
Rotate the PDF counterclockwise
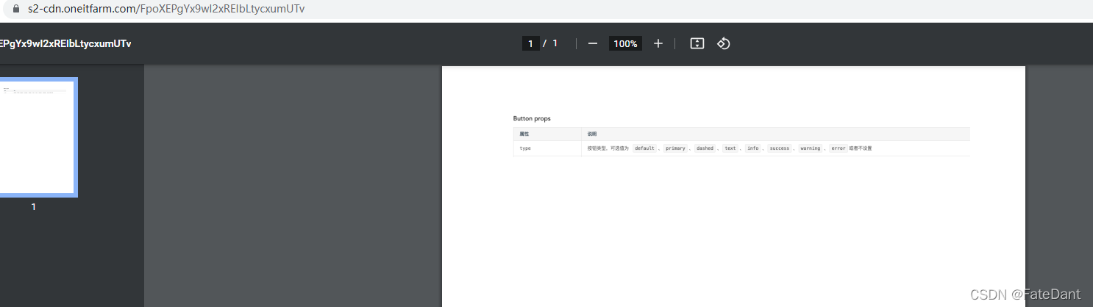tap(724, 43)
